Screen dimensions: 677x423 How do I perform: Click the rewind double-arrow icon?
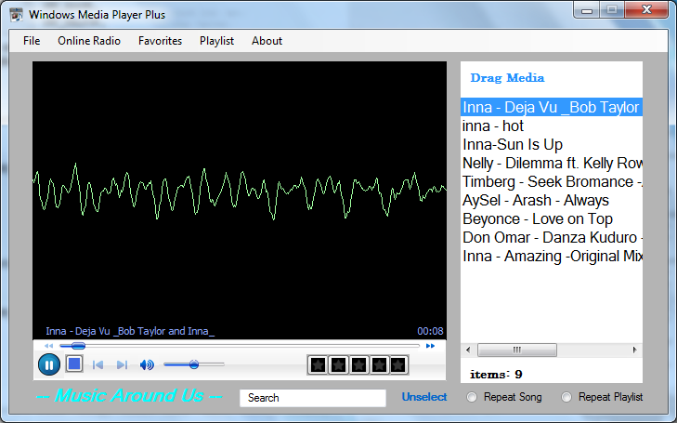pyautogui.click(x=49, y=346)
